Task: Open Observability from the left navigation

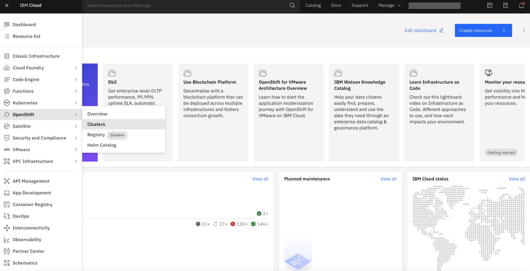Action: [x=26, y=239]
